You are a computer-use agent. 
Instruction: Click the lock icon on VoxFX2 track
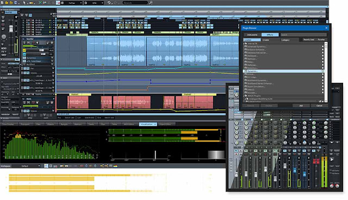coord(48,43)
